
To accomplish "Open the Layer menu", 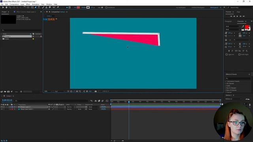I will (22, 4).
